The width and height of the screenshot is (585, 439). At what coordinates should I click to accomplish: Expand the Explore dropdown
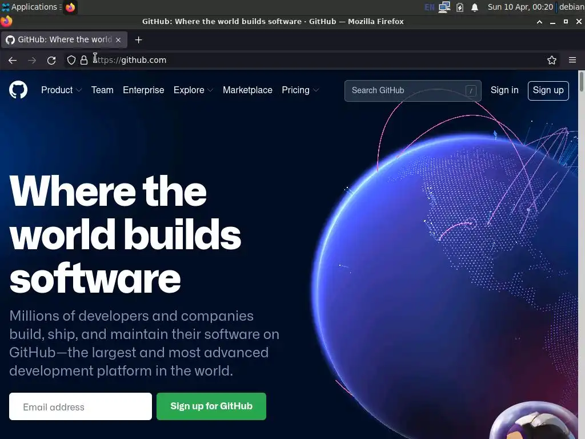193,90
